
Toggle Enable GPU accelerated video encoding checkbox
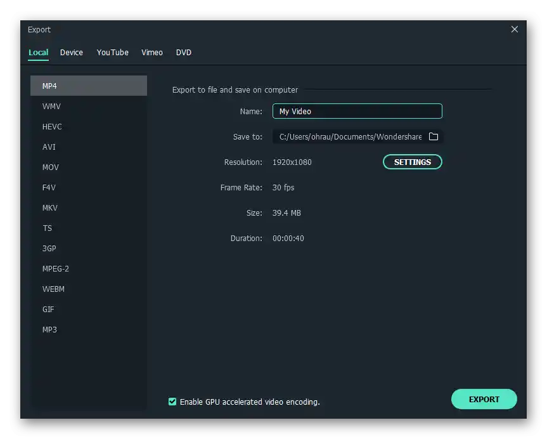(172, 402)
